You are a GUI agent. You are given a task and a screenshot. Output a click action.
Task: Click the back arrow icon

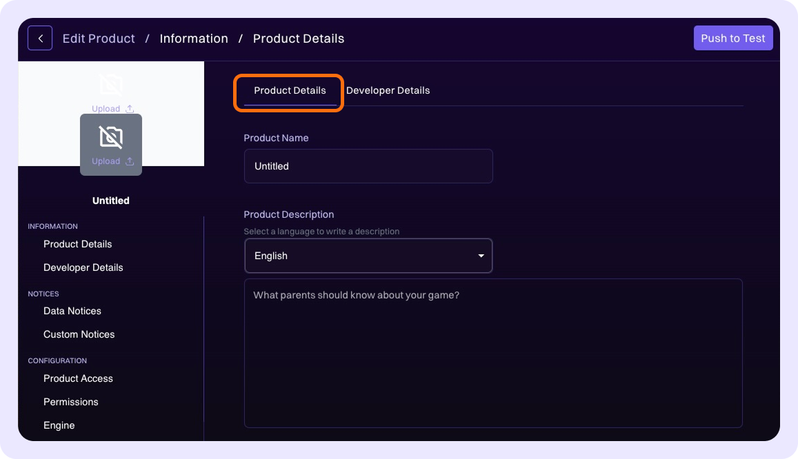[x=40, y=38]
